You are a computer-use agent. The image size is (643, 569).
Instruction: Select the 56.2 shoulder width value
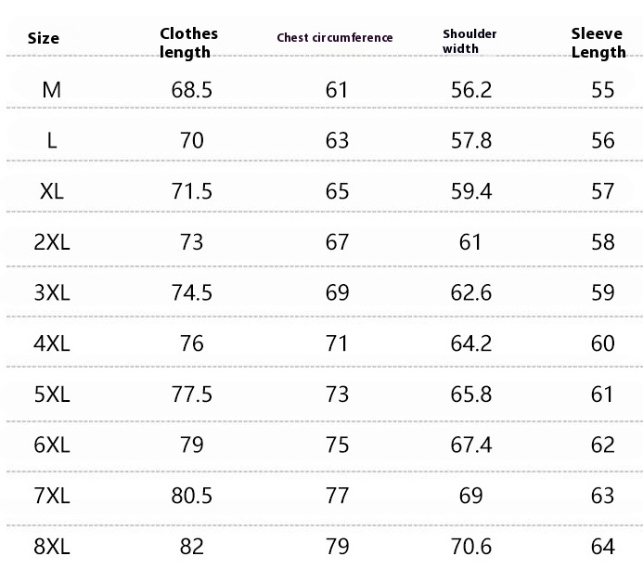pyautogui.click(x=471, y=90)
